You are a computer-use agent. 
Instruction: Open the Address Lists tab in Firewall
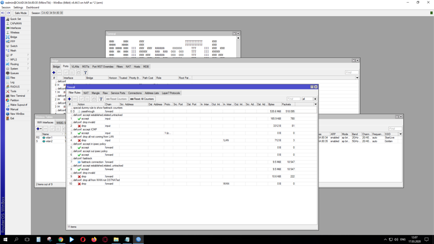(151, 93)
